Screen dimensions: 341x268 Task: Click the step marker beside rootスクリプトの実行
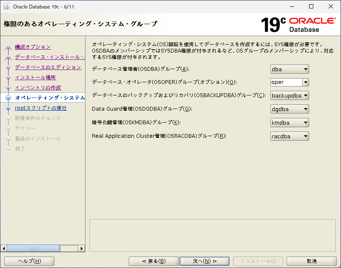tap(8, 108)
